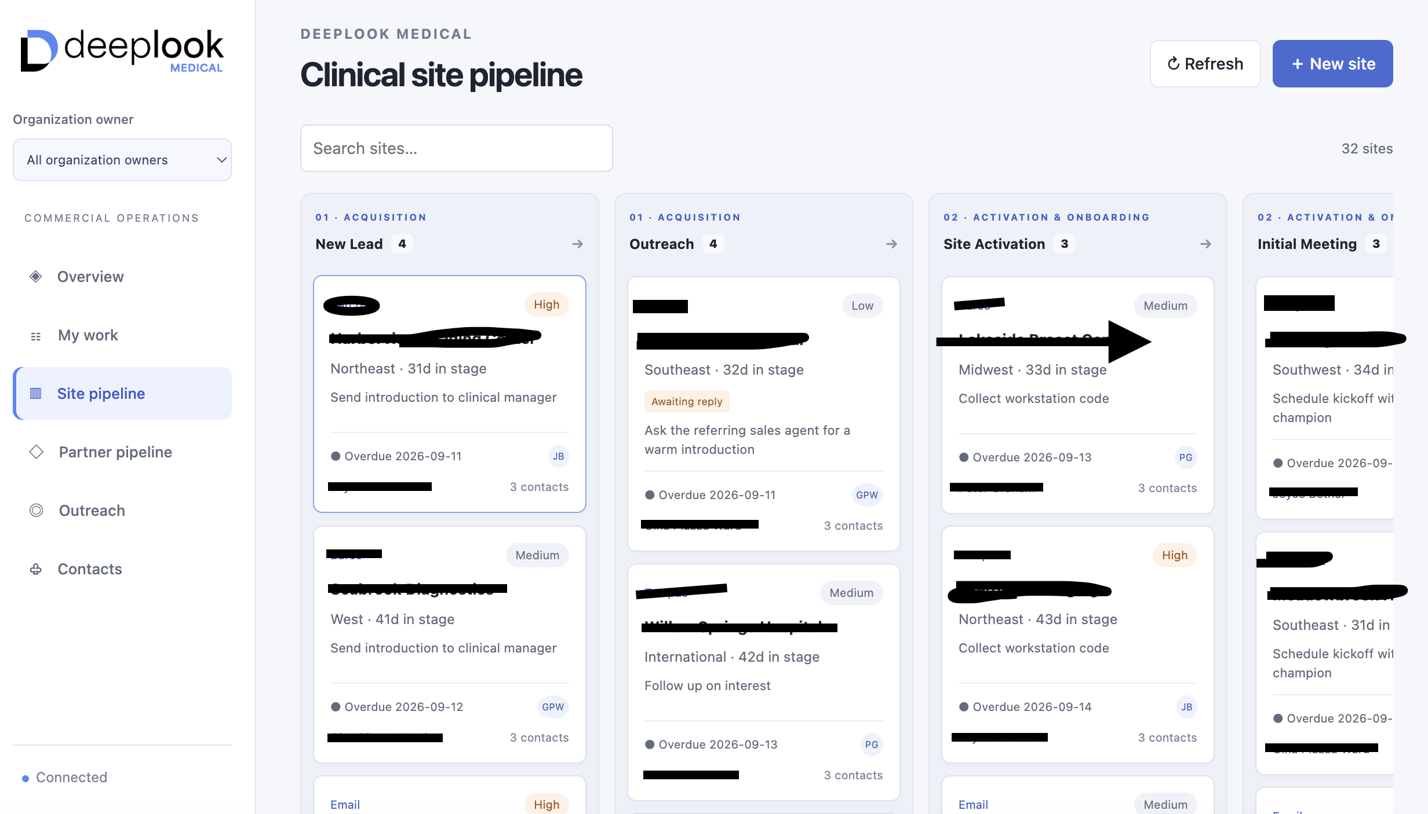The image size is (1428, 814).
Task: Open Outreach in the sidebar
Action: [x=122, y=511]
